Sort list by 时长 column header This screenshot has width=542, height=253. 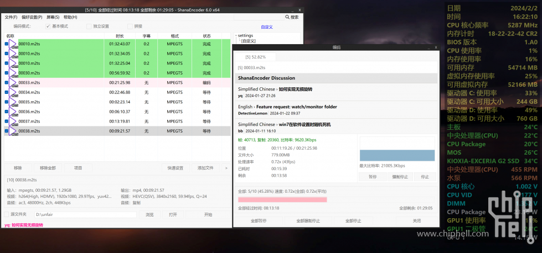click(120, 36)
